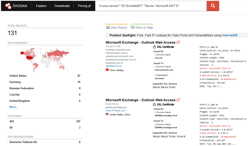Open the InternetDB link

[x=230, y=35]
